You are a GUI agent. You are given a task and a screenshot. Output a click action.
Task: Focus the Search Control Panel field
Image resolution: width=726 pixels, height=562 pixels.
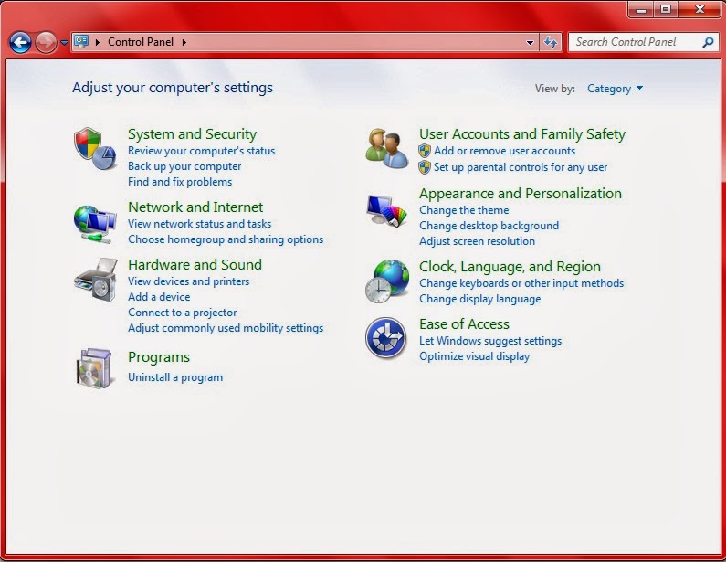click(x=644, y=42)
